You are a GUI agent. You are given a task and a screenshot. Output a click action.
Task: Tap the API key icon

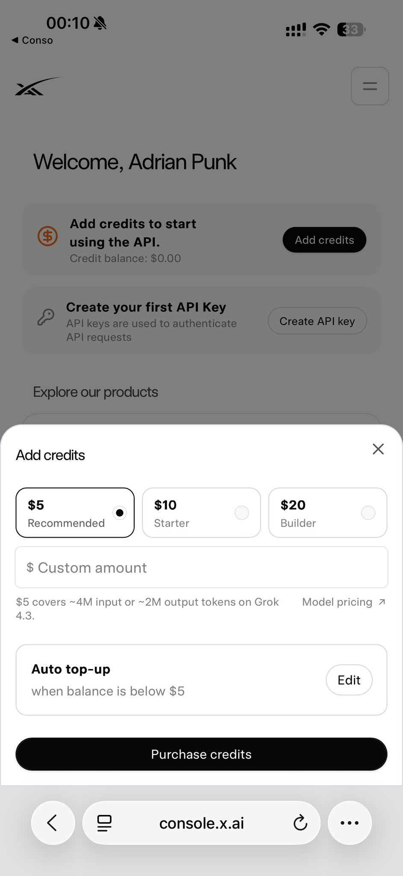click(46, 317)
